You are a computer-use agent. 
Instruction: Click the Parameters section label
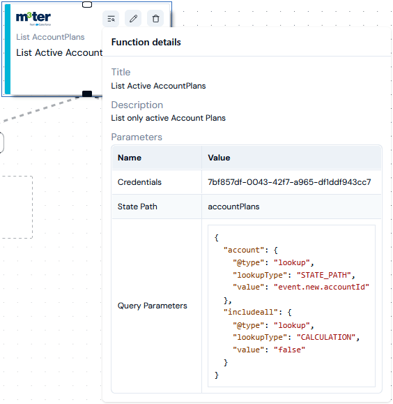[137, 137]
